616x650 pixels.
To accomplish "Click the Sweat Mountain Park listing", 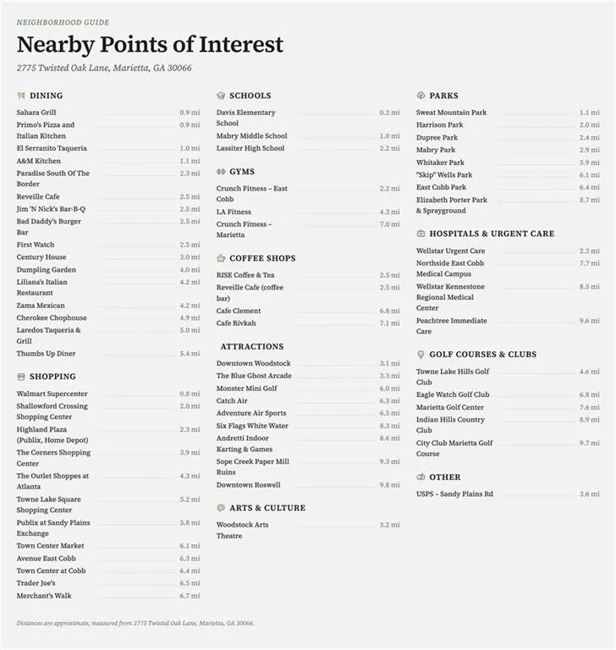I will (508, 113).
